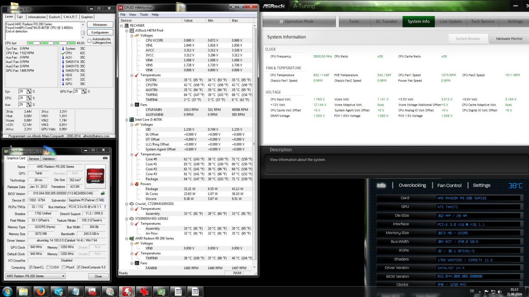This screenshot has width=529, height=297.
Task: Switch to the S.M.A.R.T. tab in SpeedFan
Action: tap(70, 17)
